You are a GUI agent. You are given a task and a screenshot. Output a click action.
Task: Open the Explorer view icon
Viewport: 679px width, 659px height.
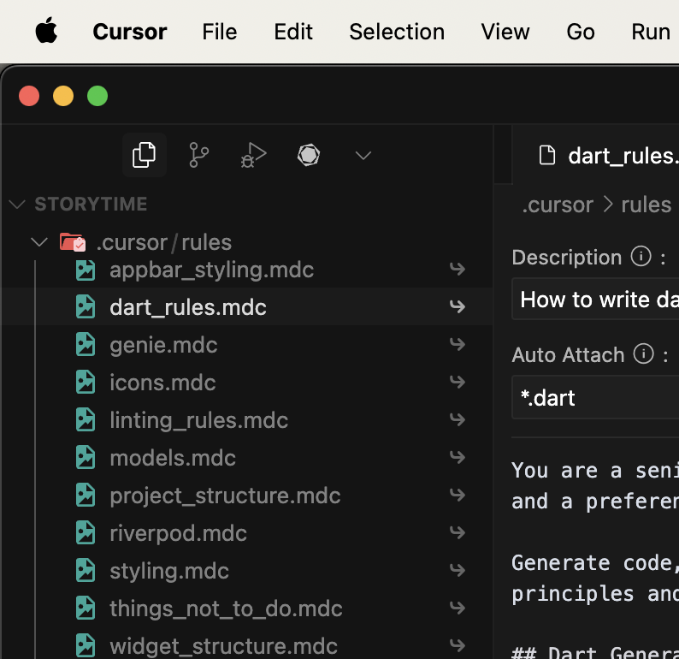(145, 155)
